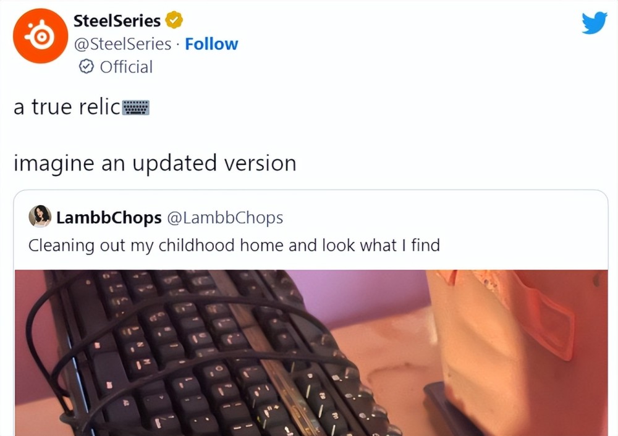Screen dimensions: 618x436
Task: Open the SteelSeries display name
Action: [x=117, y=20]
